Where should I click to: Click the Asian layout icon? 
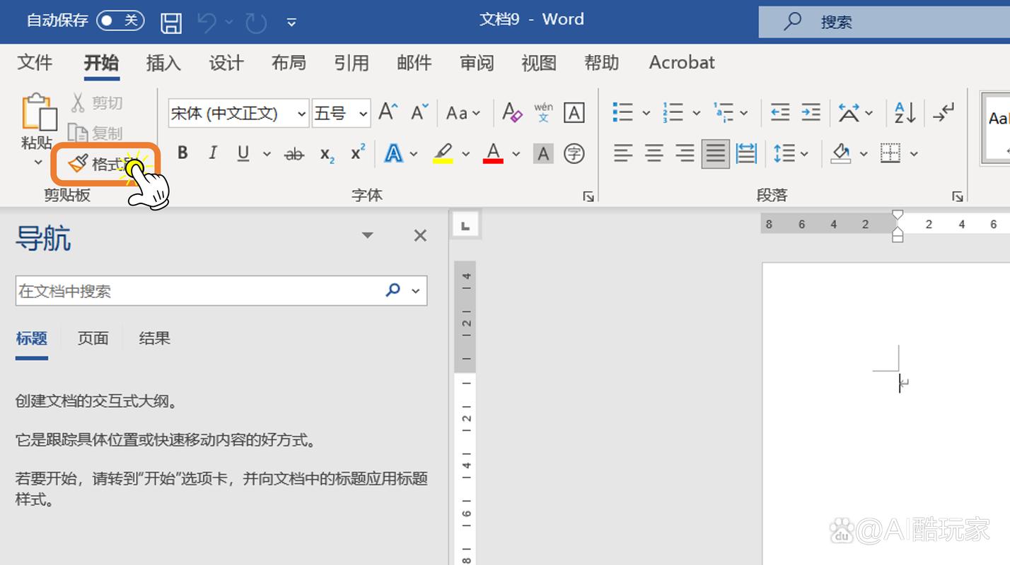point(849,112)
